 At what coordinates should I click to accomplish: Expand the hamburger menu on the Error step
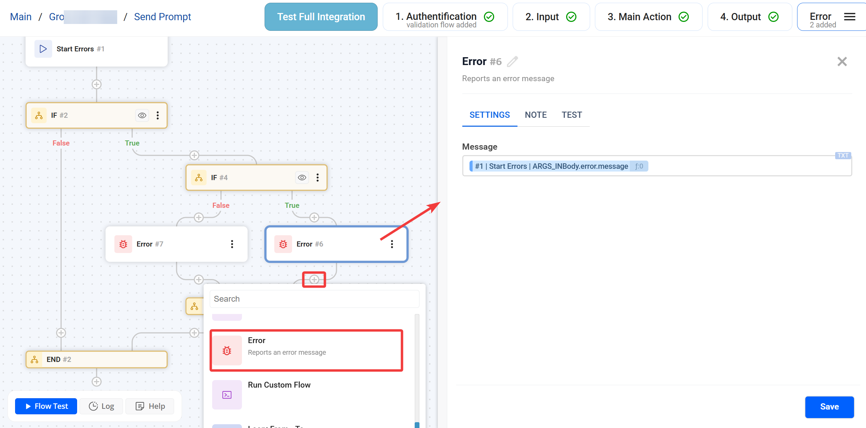(x=850, y=17)
